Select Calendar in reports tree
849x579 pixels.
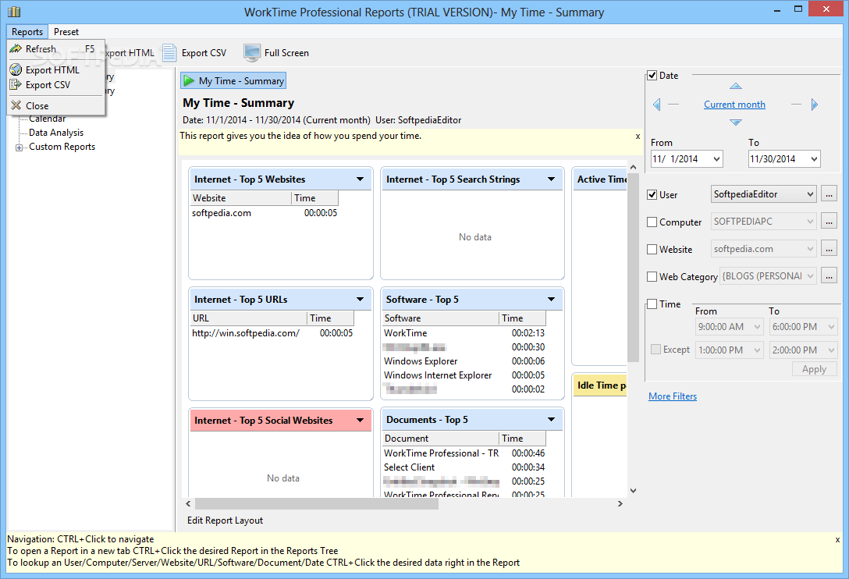click(47, 119)
